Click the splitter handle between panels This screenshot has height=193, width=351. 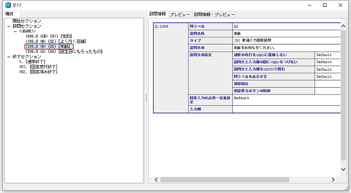click(x=146, y=97)
